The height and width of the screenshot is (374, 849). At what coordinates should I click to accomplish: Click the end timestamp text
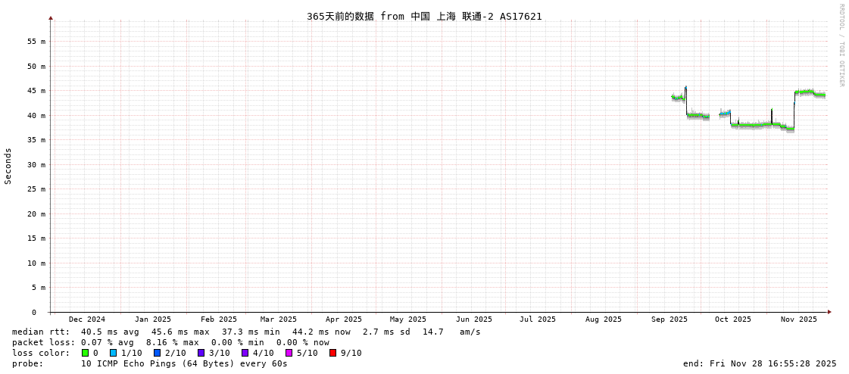coord(760,363)
